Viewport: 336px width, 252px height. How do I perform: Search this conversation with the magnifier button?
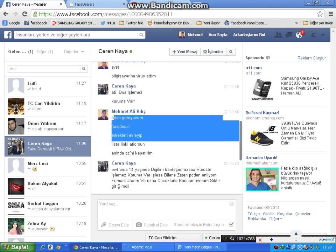pyautogui.click(x=231, y=52)
